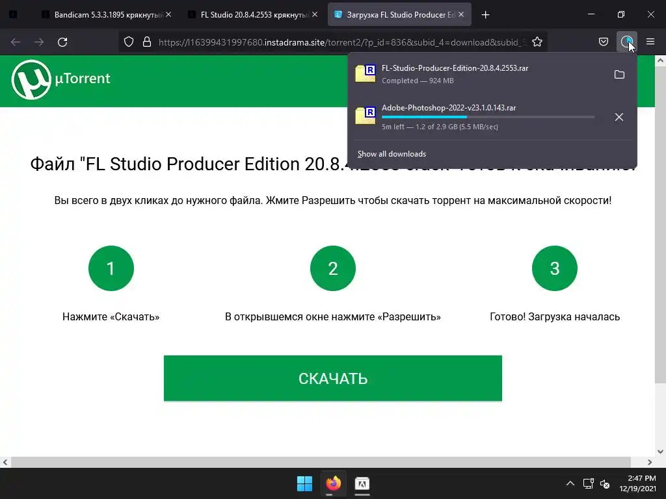
Task: Cancel Adobe Photoshop rar download
Action: [x=619, y=117]
